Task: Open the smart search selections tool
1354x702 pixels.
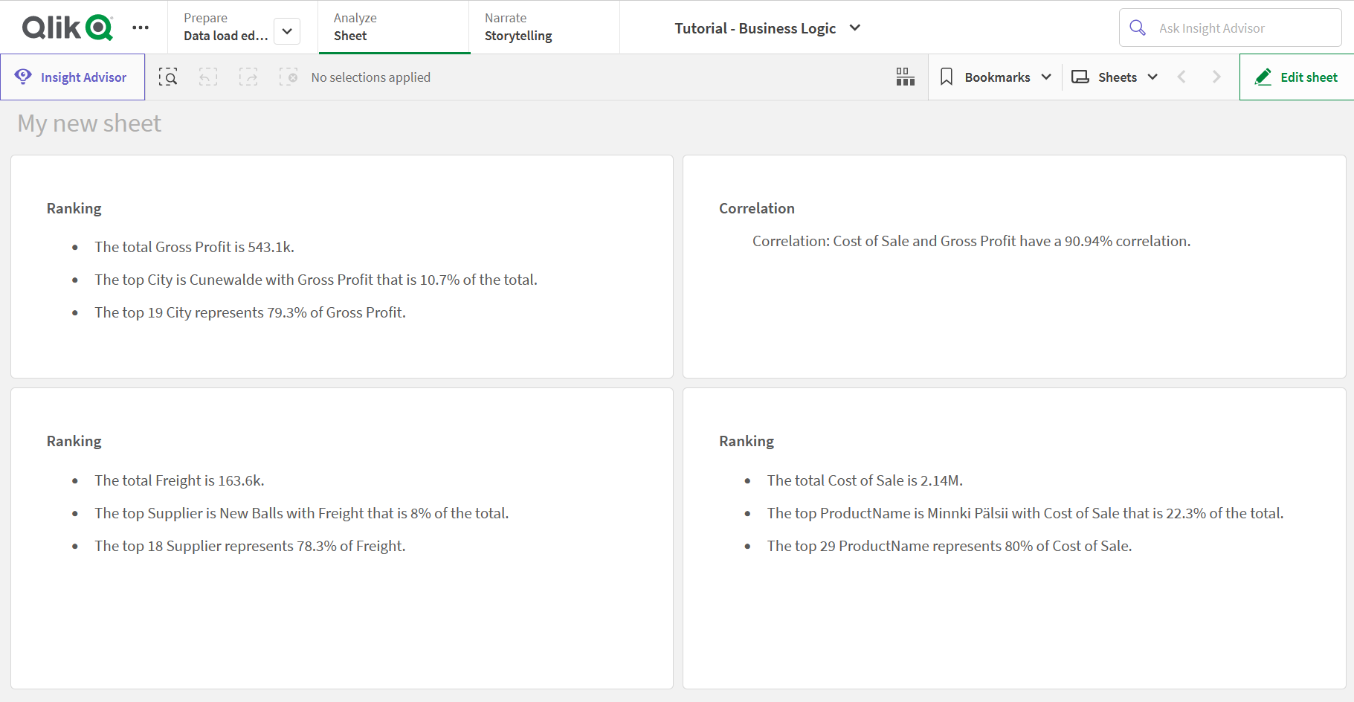Action: [x=168, y=77]
